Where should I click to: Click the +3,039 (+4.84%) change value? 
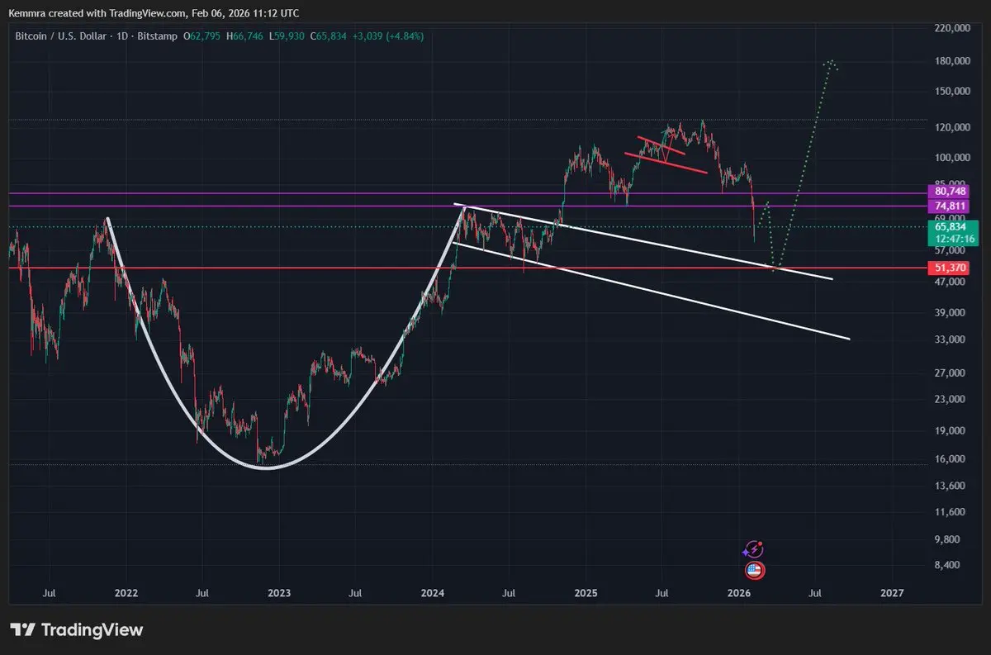click(x=390, y=36)
